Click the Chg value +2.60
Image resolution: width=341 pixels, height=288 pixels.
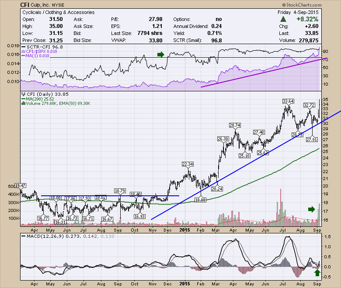coord(312,26)
